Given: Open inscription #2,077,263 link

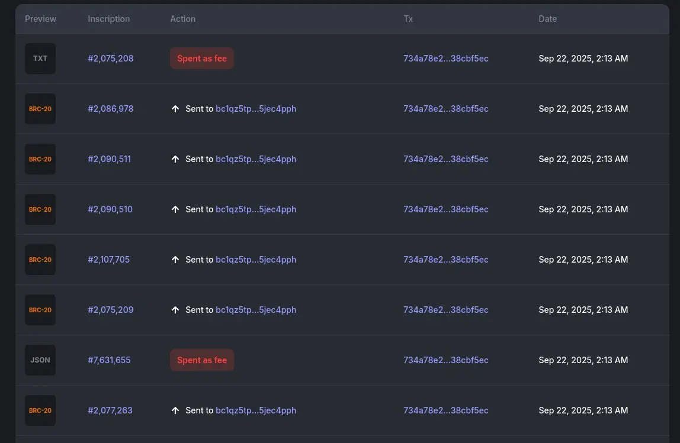Looking at the screenshot, I should tap(110, 410).
